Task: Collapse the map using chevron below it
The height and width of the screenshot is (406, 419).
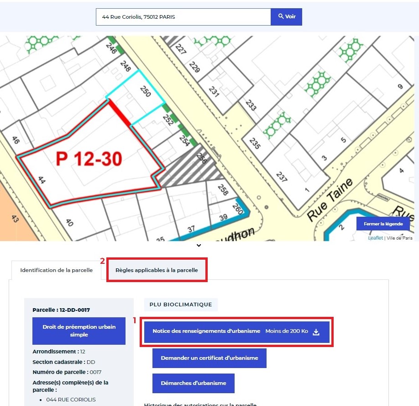Action: [199, 246]
